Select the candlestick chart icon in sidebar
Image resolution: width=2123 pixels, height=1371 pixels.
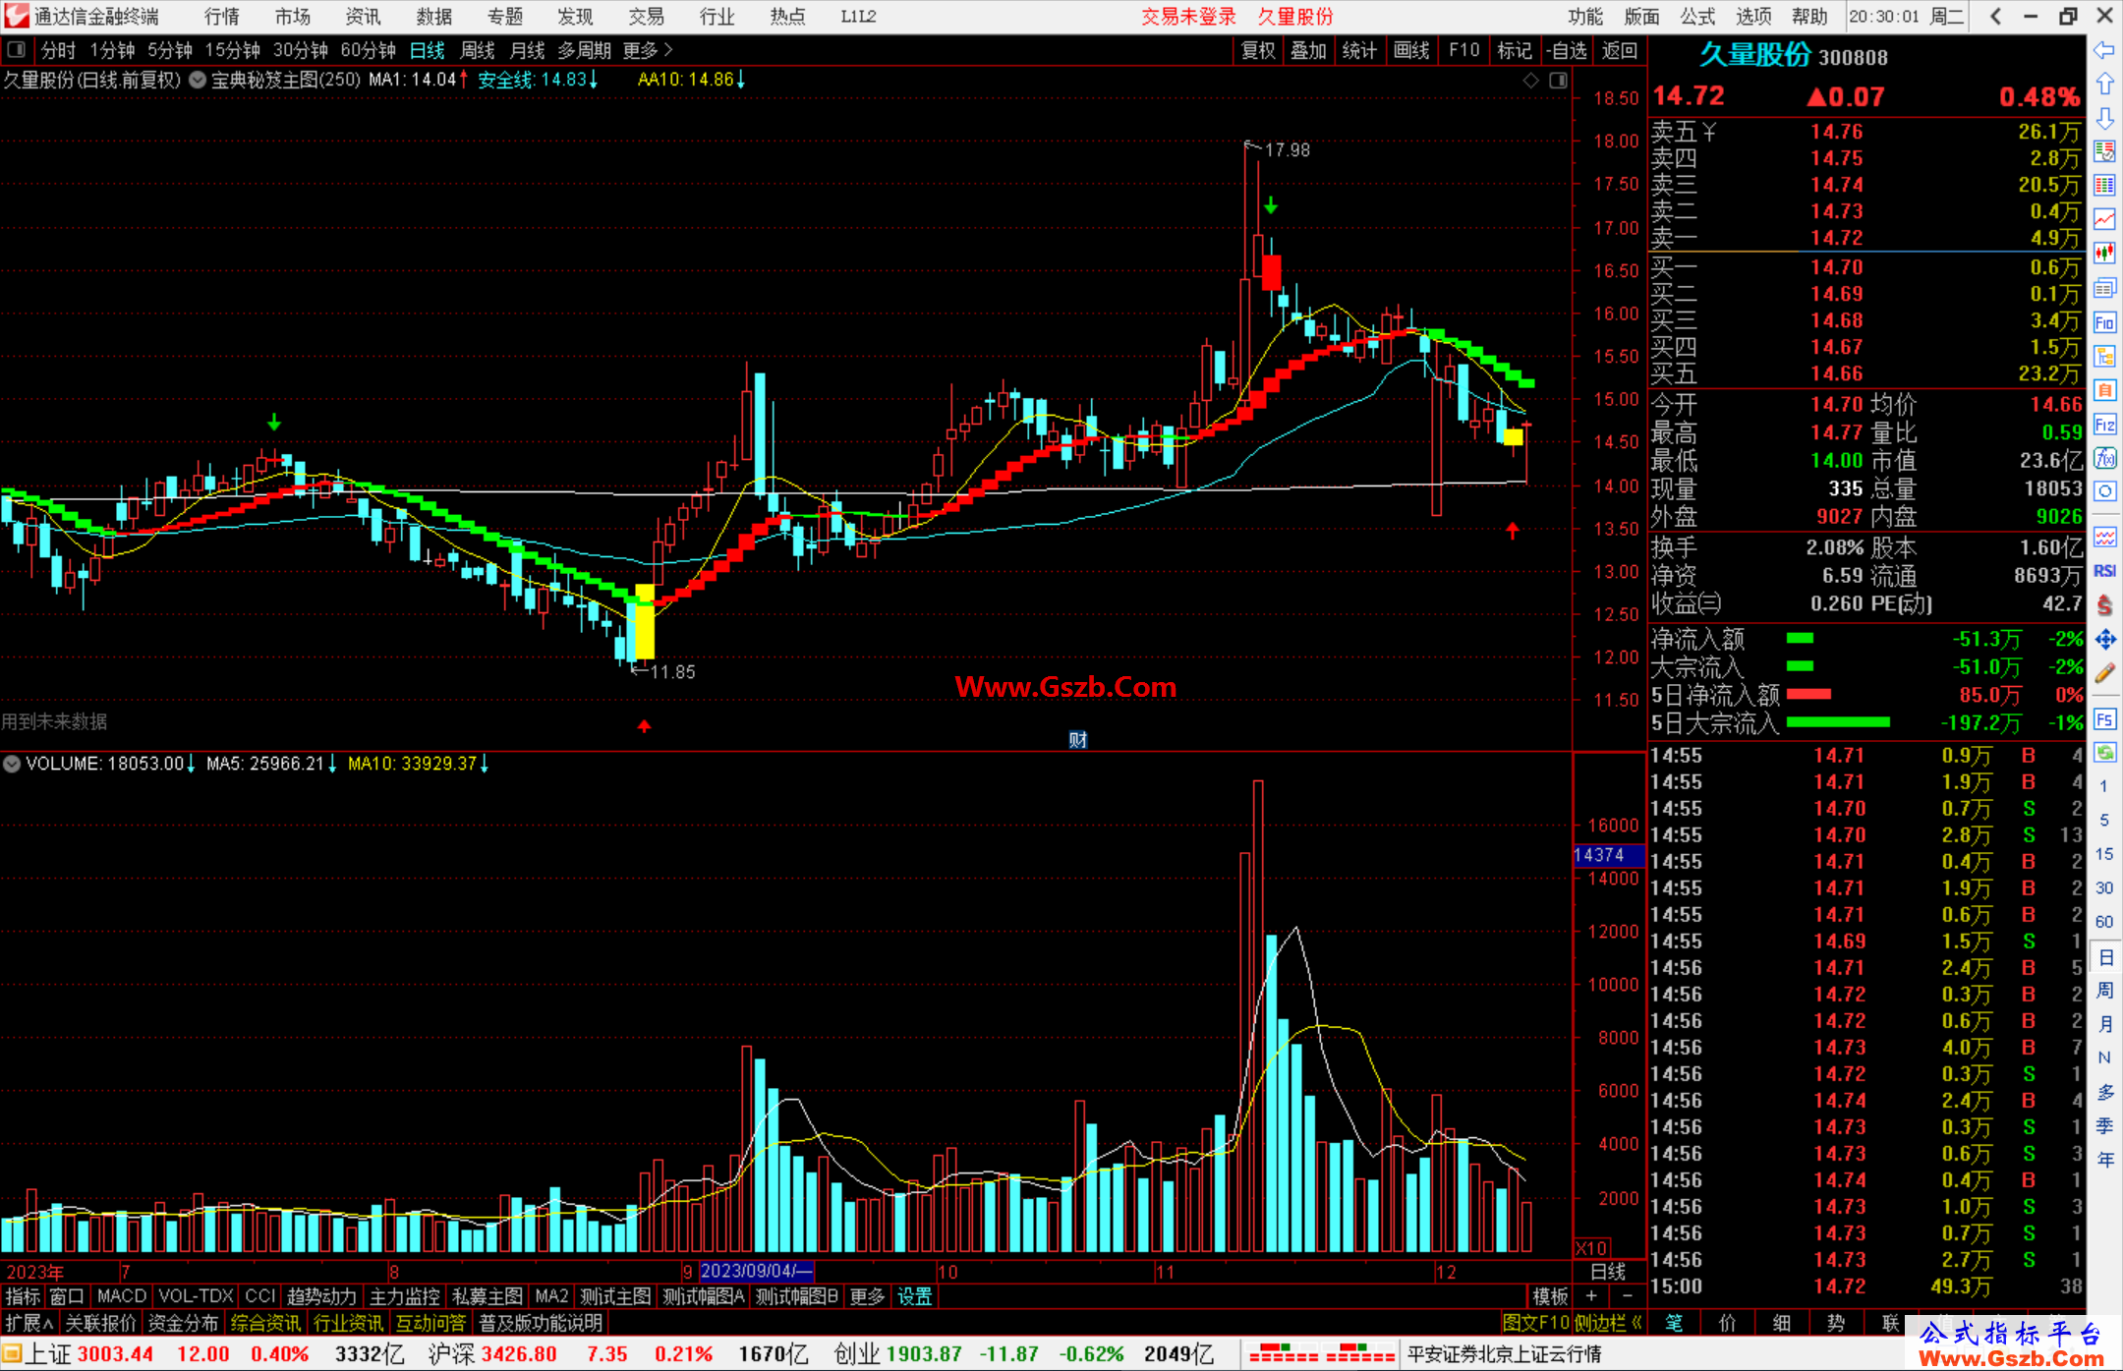[x=2104, y=254]
